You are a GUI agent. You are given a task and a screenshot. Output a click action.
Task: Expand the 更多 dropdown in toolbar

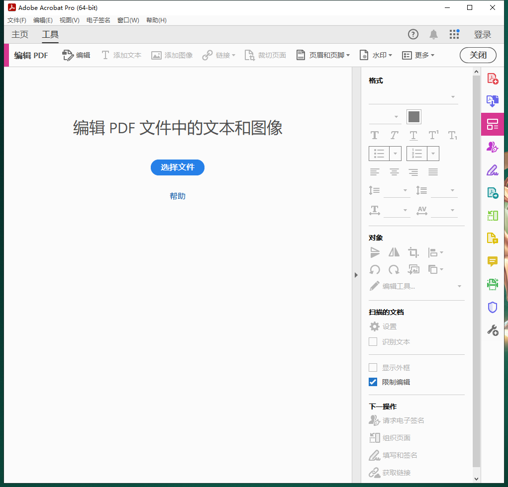[418, 55]
